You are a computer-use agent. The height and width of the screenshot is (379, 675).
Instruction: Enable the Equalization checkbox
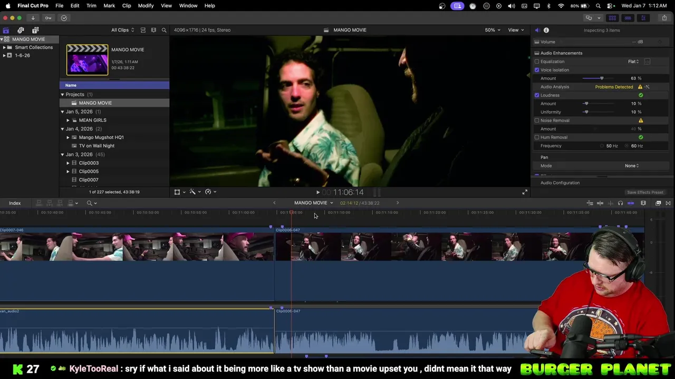(x=537, y=62)
